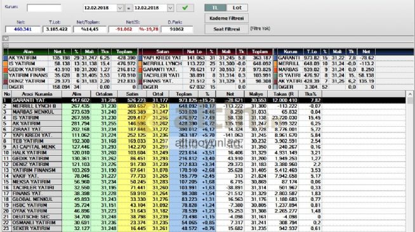The image size is (415, 232).
Task: Click YAPI KREDI YAT in Satan table
Action: [162, 58]
